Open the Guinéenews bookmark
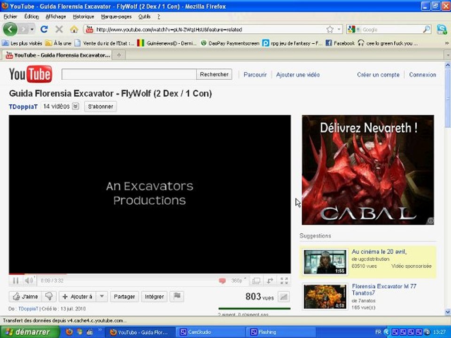The width and height of the screenshot is (451, 338). click(x=167, y=43)
